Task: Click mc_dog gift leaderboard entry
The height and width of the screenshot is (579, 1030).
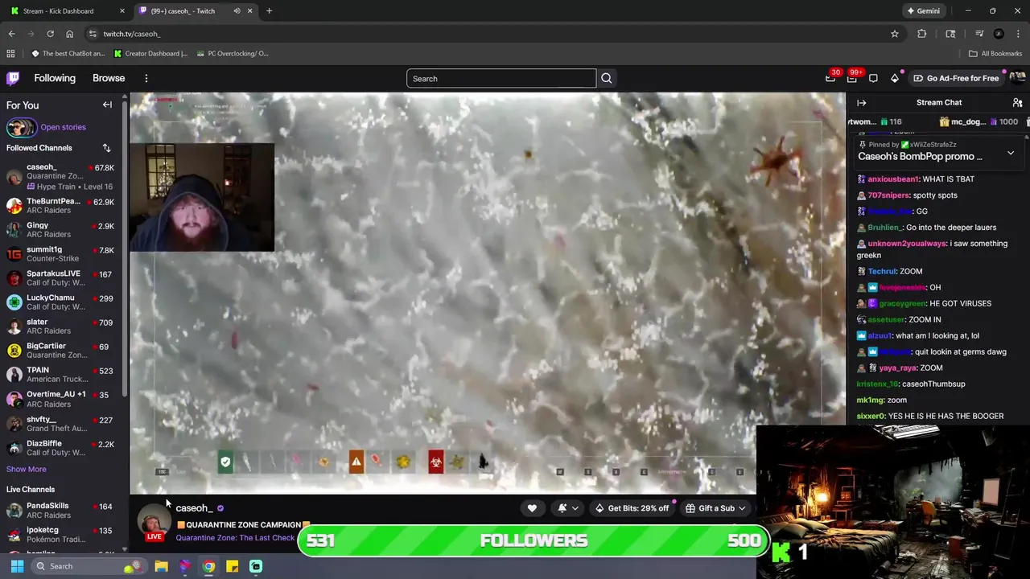Action: [978, 121]
